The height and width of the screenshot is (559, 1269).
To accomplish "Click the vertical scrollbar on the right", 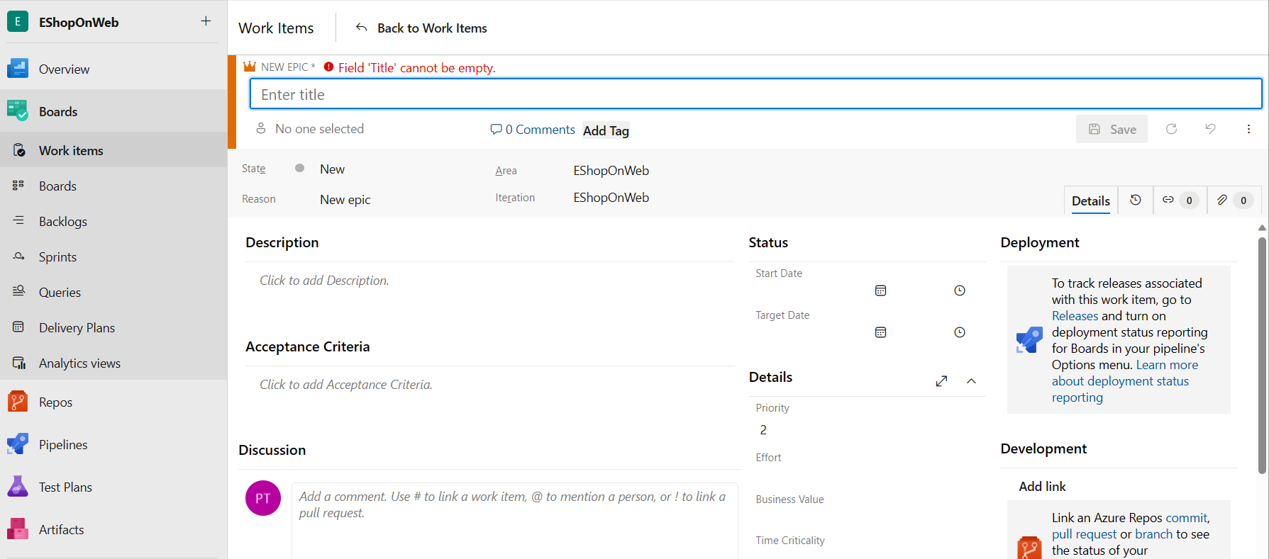I will click(x=1262, y=354).
